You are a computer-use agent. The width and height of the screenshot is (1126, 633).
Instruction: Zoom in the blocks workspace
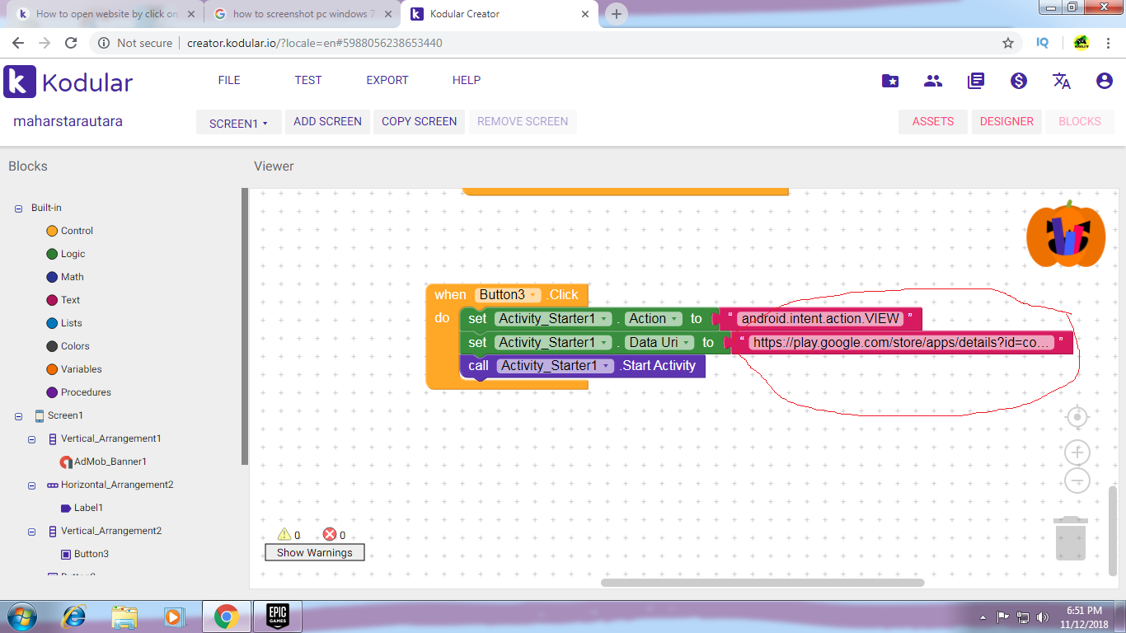1077,452
